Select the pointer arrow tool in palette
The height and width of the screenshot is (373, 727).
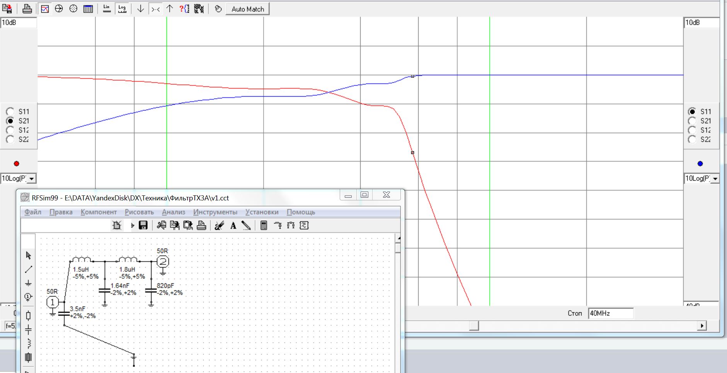pos(28,256)
